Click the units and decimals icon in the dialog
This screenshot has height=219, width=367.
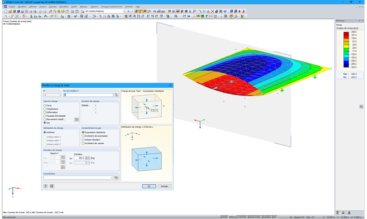tap(52, 186)
